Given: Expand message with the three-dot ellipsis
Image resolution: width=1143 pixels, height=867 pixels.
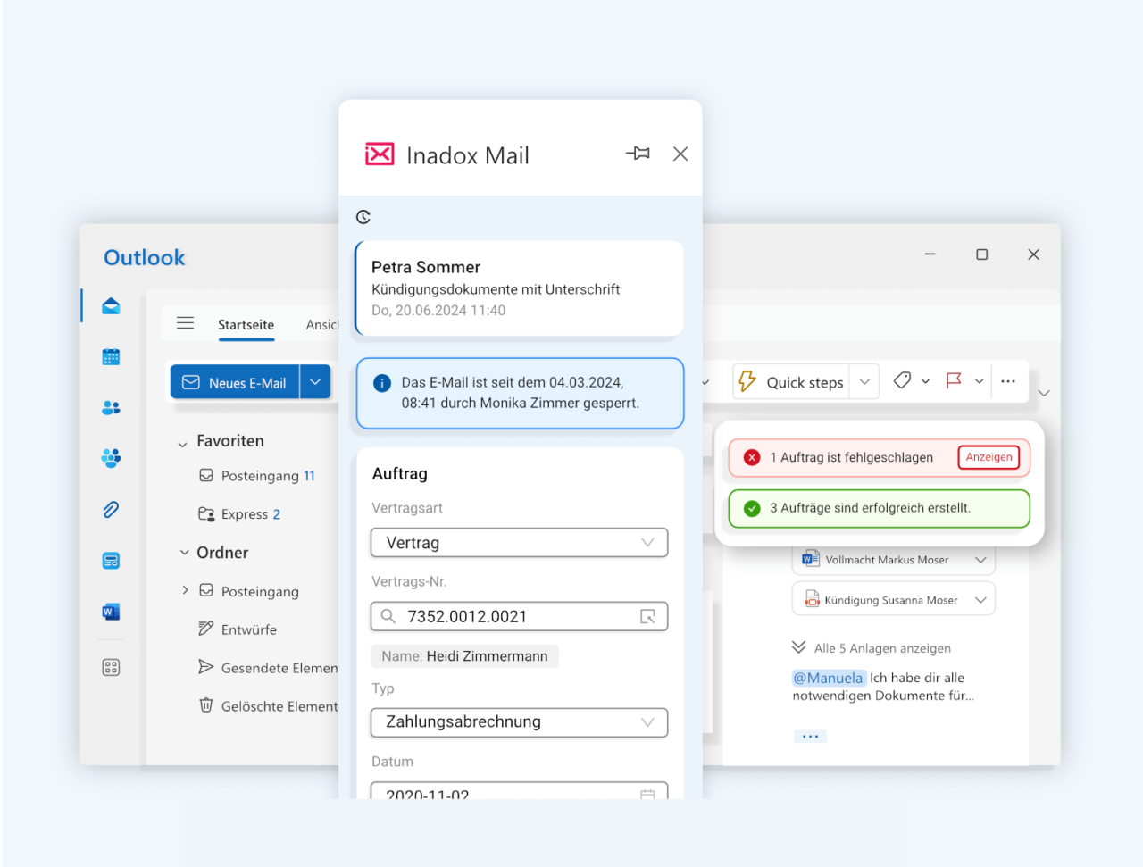Looking at the screenshot, I should [x=810, y=737].
